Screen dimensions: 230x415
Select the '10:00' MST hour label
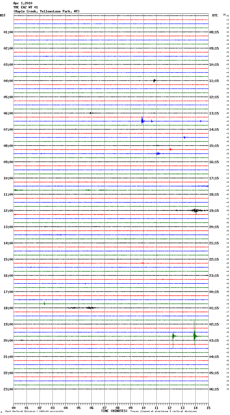[x=8, y=178]
